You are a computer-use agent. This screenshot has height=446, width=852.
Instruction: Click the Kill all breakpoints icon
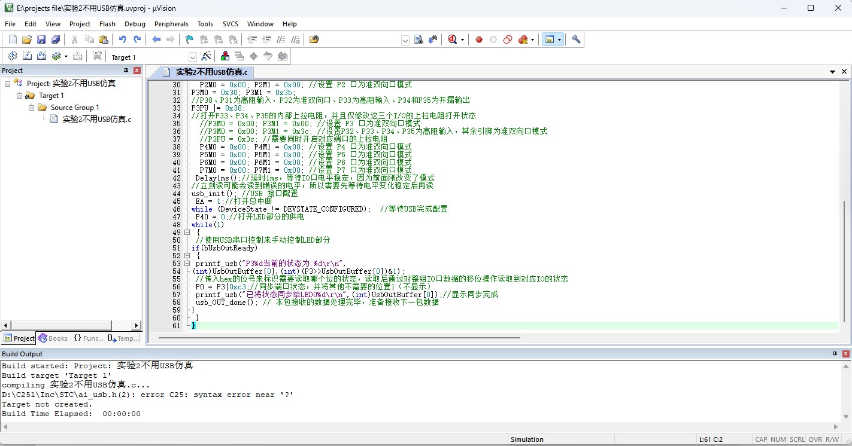(523, 39)
